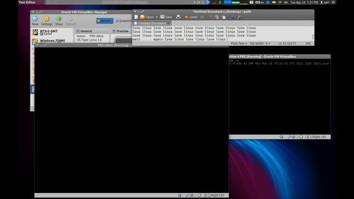The width and height of the screenshot is (354, 199).
Task: Click the Ln 13, Col 51 status text
Action: [287, 43]
